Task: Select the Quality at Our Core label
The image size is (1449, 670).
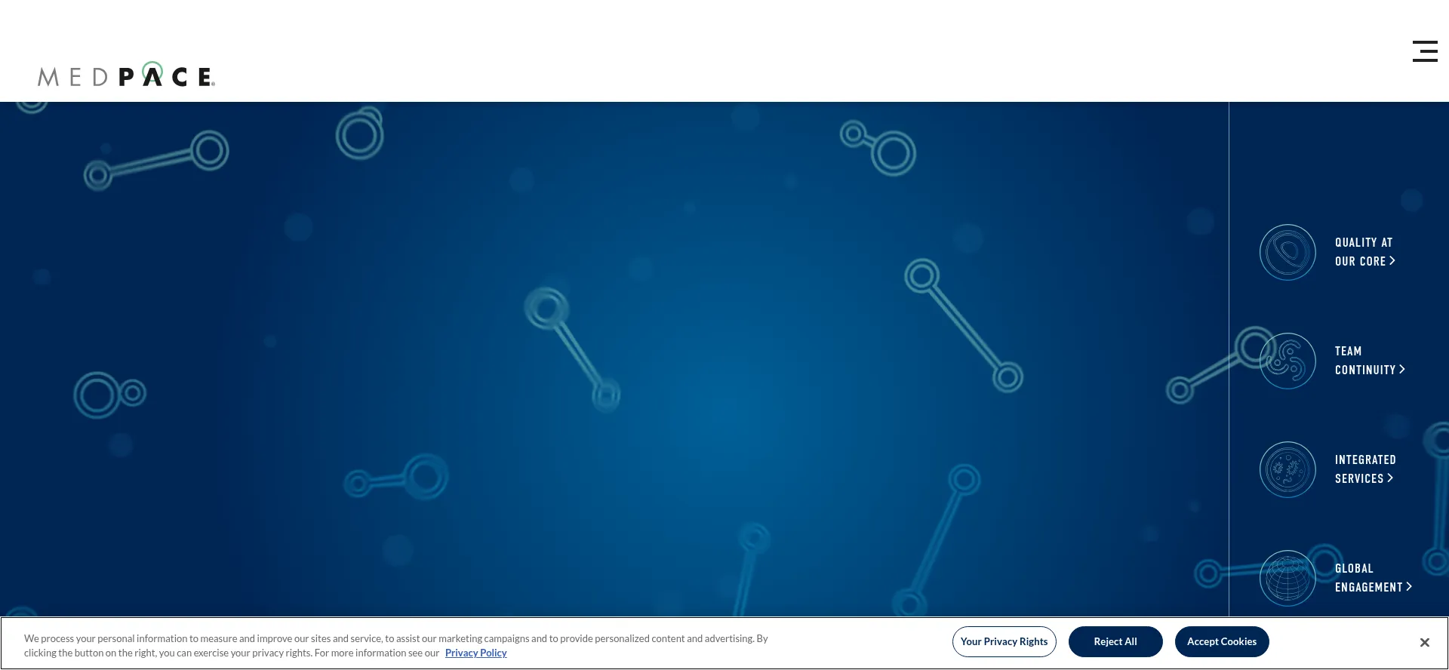Action: tap(1363, 251)
